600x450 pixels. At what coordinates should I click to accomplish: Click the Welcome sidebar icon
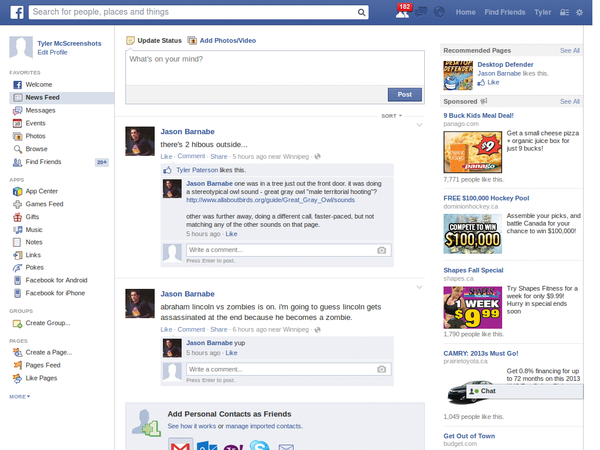point(18,84)
